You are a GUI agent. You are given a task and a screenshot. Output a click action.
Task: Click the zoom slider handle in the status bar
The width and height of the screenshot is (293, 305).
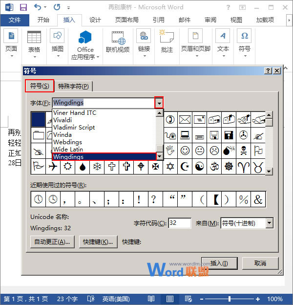(x=230, y=299)
